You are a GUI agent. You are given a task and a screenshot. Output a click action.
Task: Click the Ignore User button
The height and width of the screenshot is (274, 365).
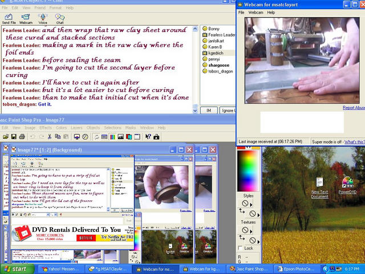[228, 110]
